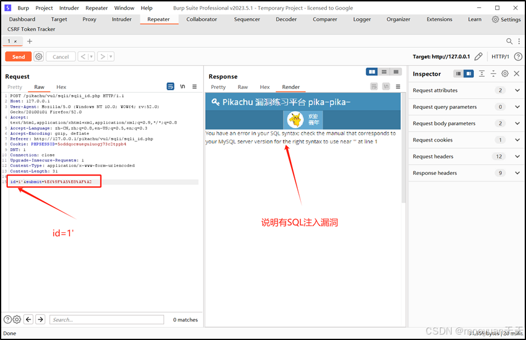Toggle request message line wrapping icon
This screenshot has height=340, width=526.
pos(171,87)
